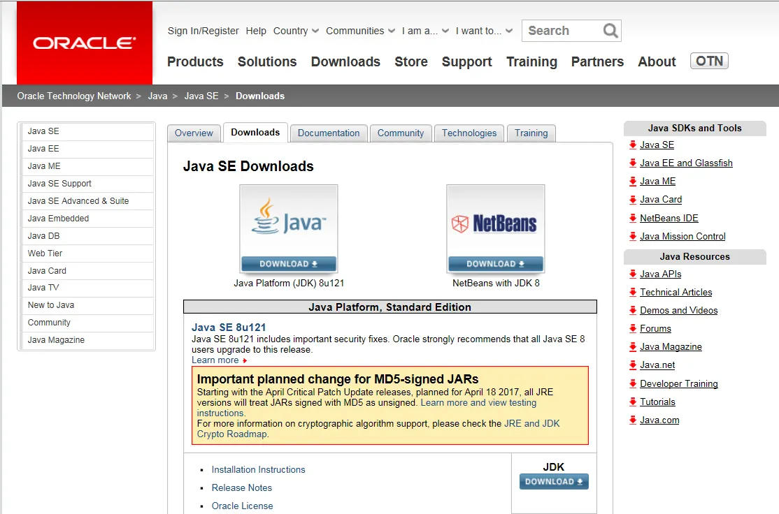Open the Downloads main menu
The width and height of the screenshot is (779, 514).
coord(345,61)
